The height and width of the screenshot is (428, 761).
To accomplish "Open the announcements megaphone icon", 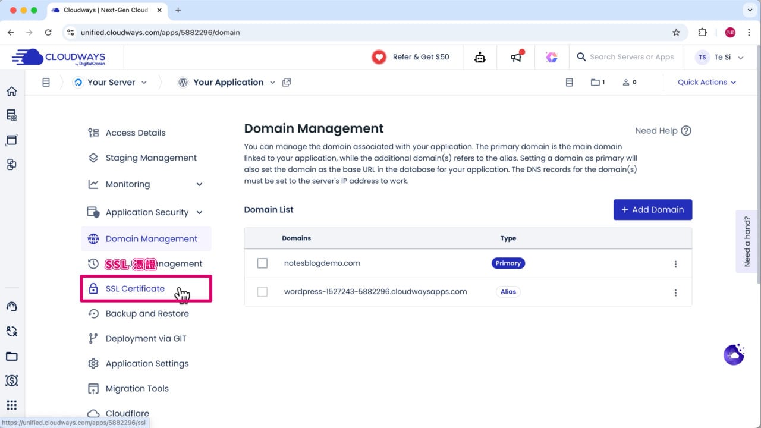I will 516,57.
